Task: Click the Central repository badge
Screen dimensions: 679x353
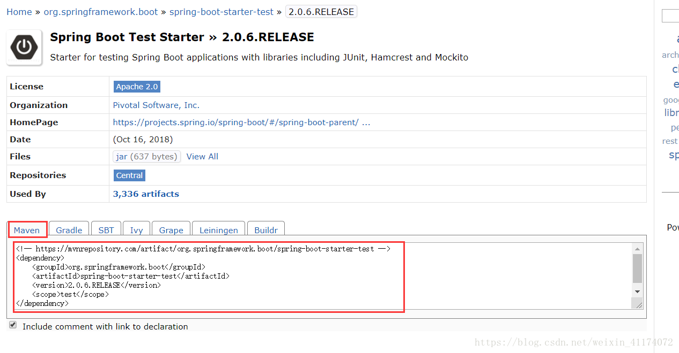Action: [129, 175]
